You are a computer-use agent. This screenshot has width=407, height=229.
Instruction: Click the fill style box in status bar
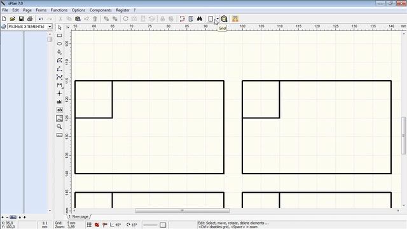[x=163, y=225]
